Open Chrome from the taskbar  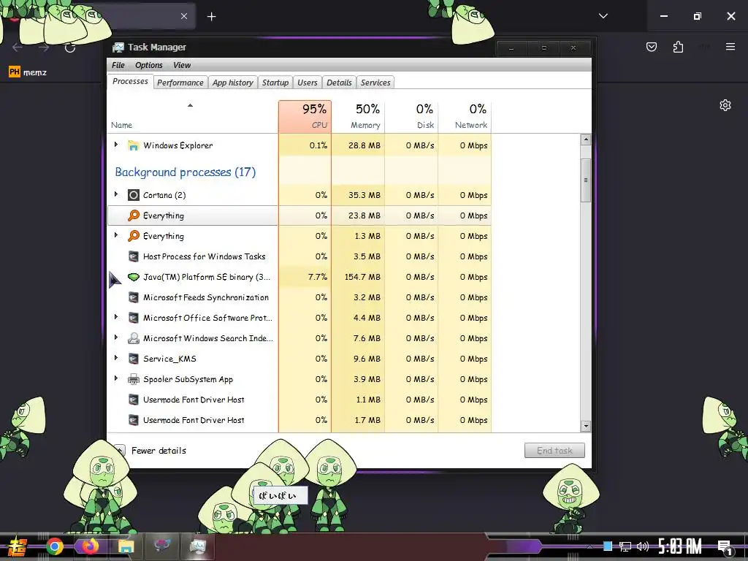coord(55,546)
